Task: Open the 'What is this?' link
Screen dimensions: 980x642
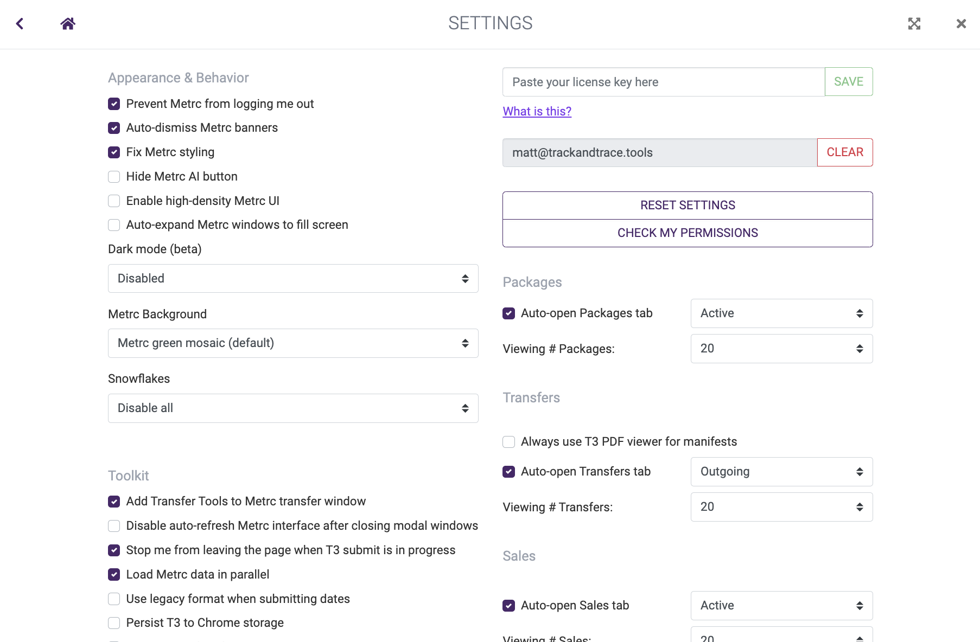Action: tap(537, 112)
